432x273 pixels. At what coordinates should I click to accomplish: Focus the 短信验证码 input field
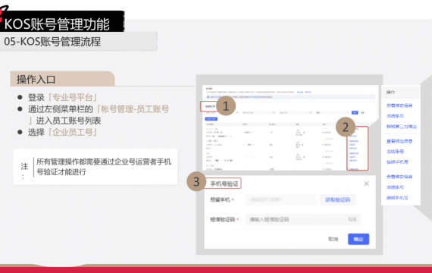(x=303, y=219)
